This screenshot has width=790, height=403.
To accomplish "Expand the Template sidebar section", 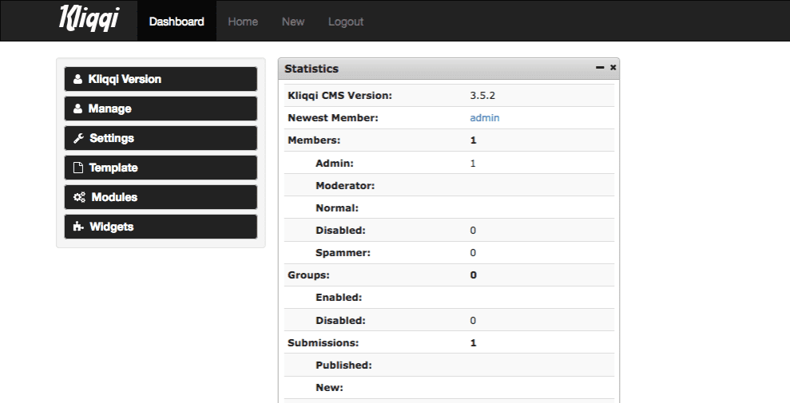I will 161,168.
